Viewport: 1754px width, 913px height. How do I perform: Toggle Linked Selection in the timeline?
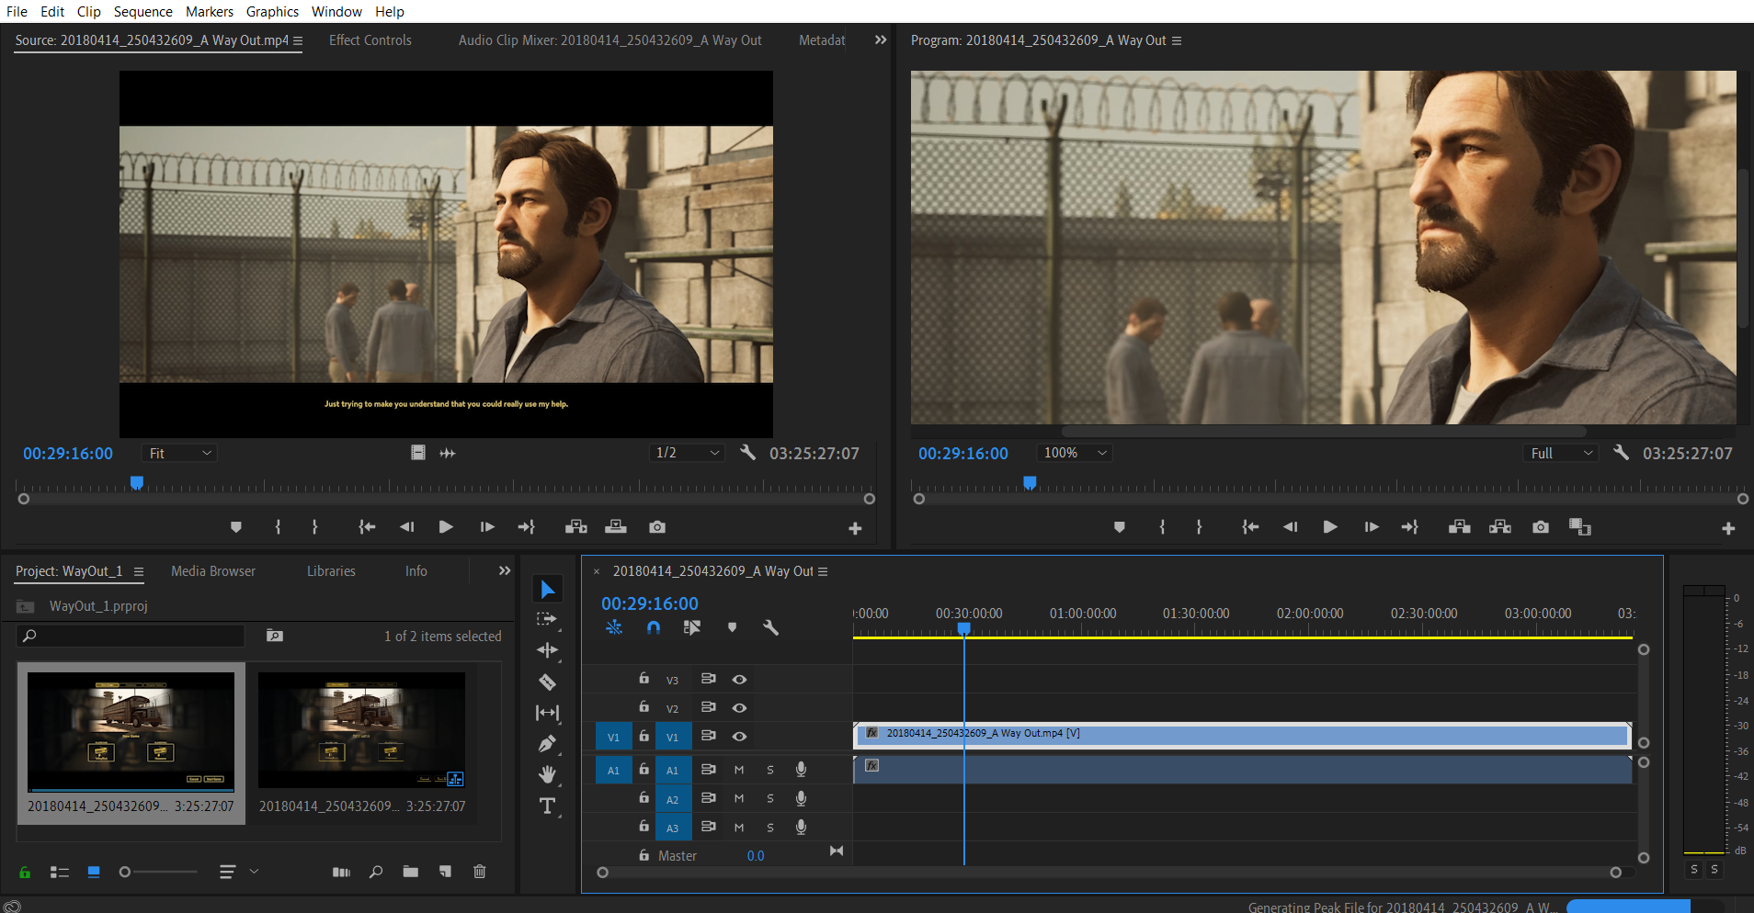point(692,627)
